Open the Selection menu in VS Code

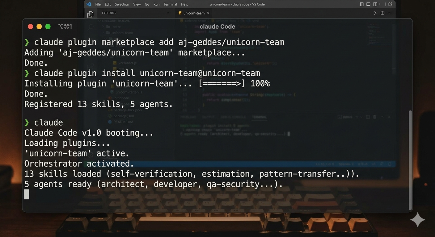point(122,4)
